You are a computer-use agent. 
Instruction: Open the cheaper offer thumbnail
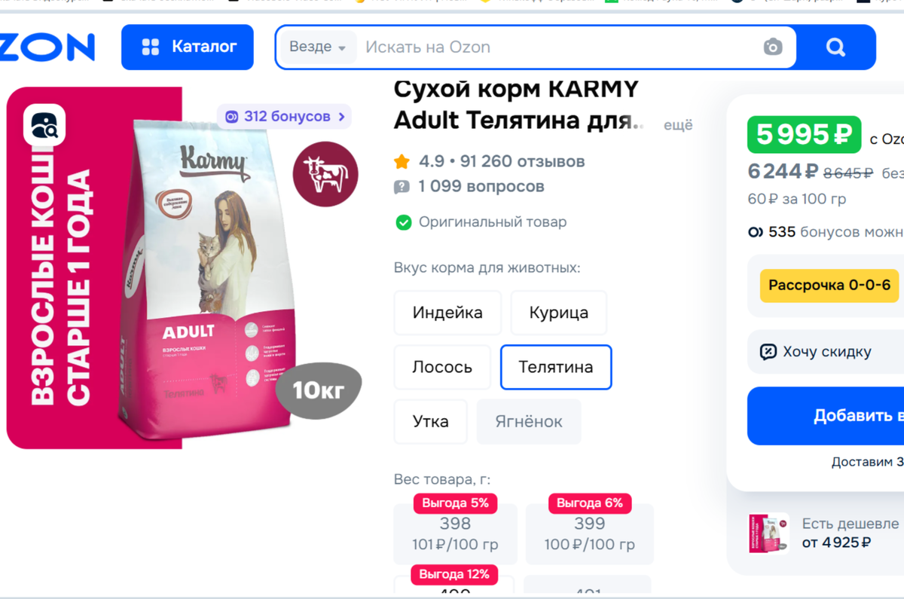[x=769, y=533]
